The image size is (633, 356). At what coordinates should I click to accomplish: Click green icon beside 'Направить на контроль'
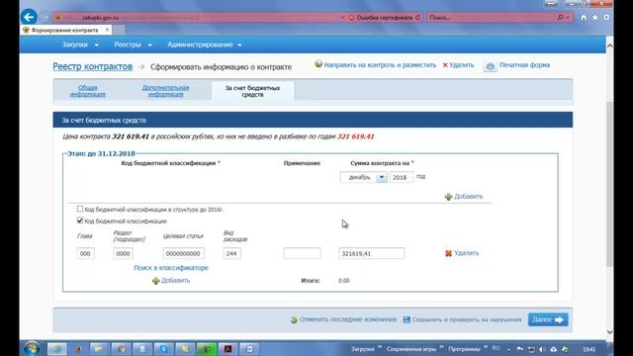318,64
